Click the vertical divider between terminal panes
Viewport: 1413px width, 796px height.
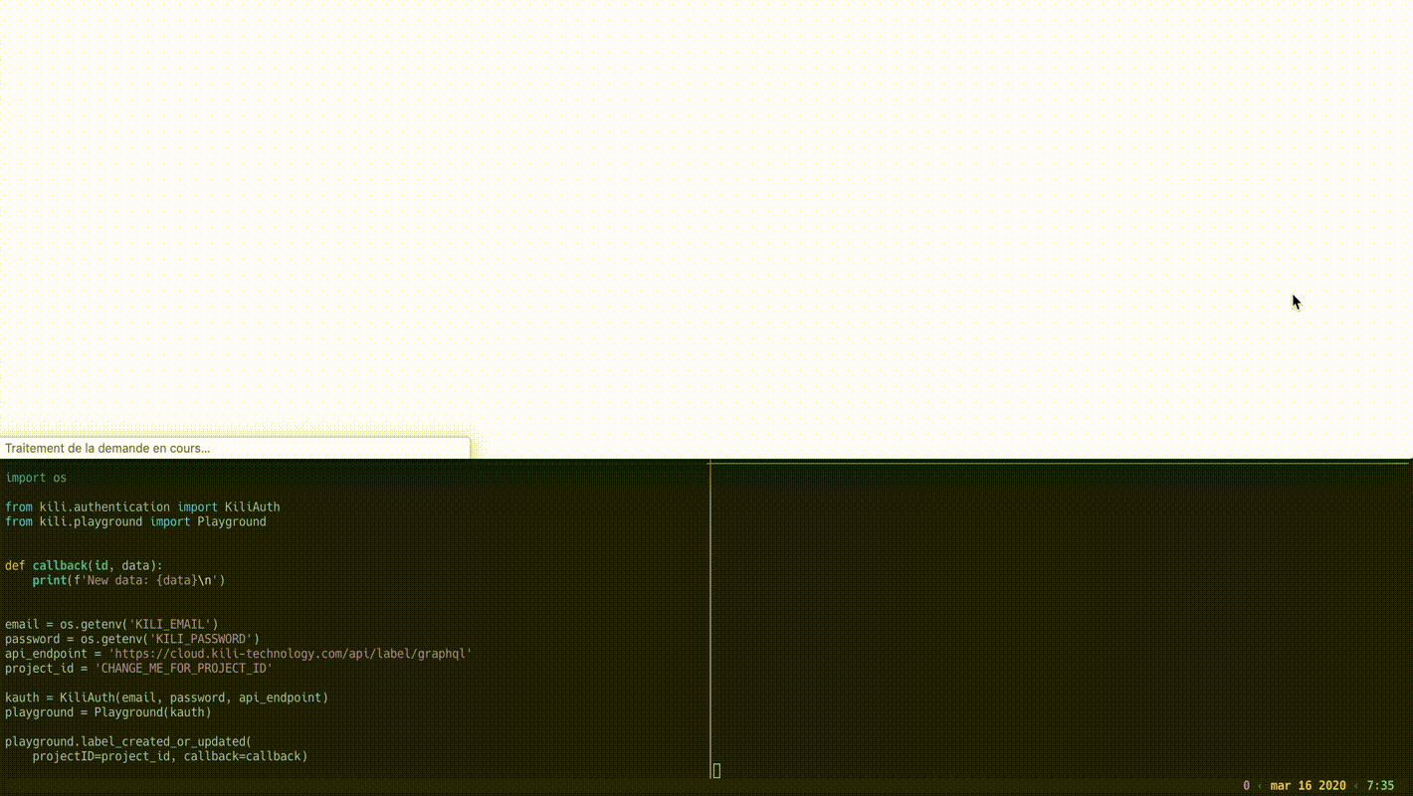pos(708,617)
